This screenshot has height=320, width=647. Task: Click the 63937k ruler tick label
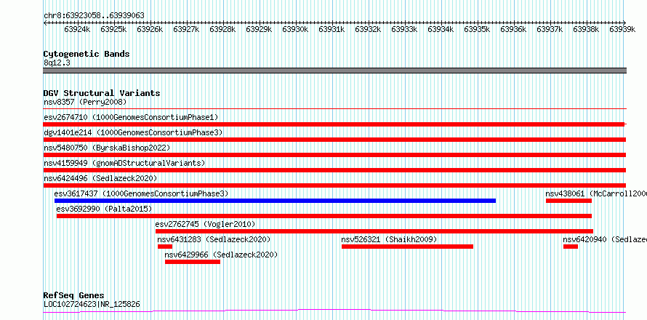(549, 29)
